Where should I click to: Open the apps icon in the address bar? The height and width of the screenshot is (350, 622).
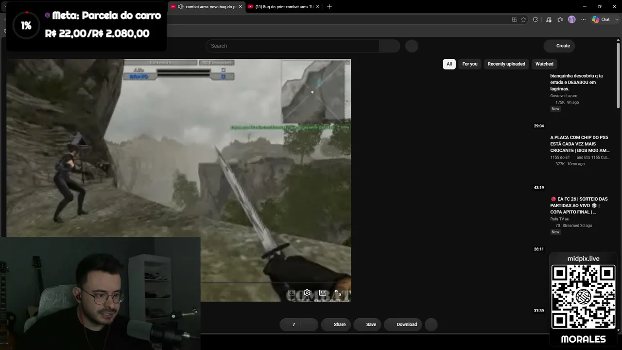pos(514,19)
